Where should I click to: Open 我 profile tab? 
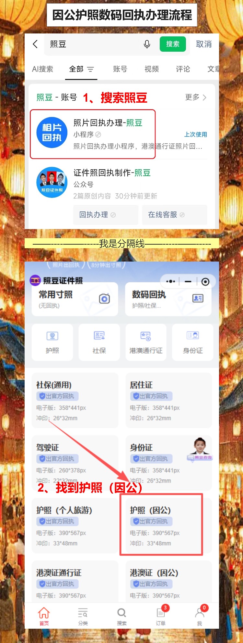(200, 616)
